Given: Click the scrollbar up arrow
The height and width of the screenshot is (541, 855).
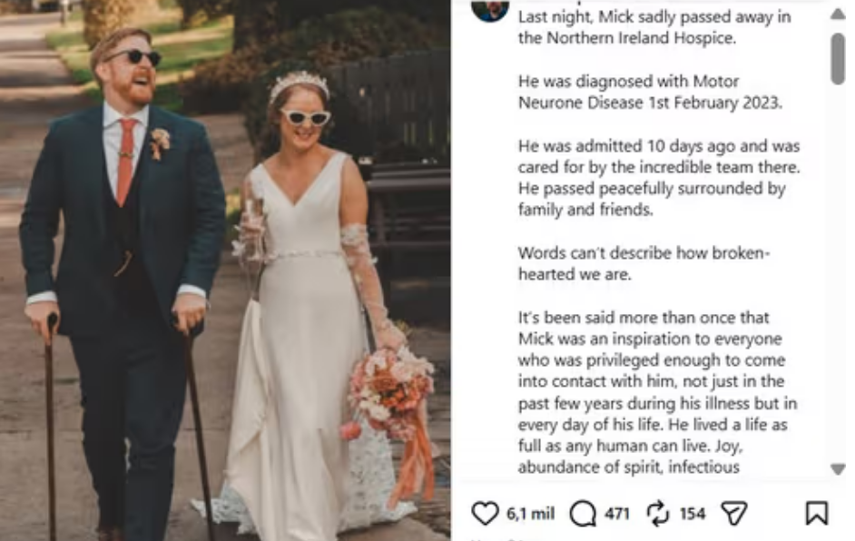Looking at the screenshot, I should tap(837, 15).
